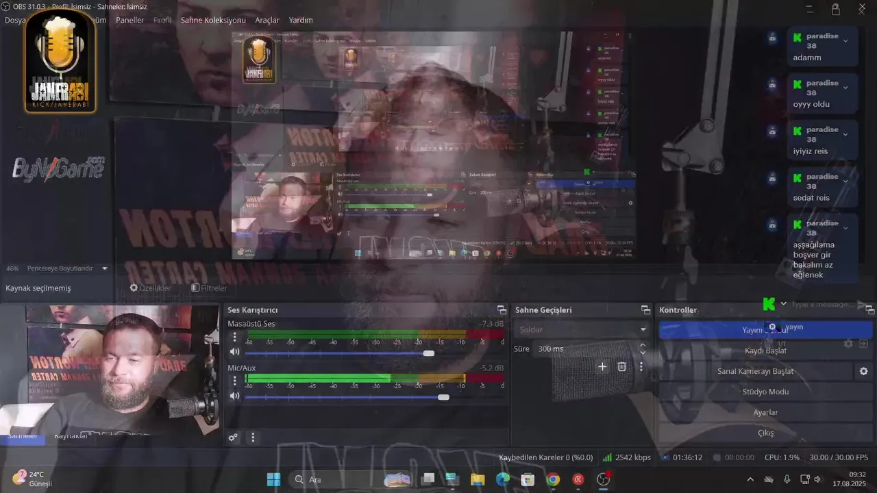
Task: Expand chevron on 'iyiyiz reis' chat message
Action: point(845,134)
